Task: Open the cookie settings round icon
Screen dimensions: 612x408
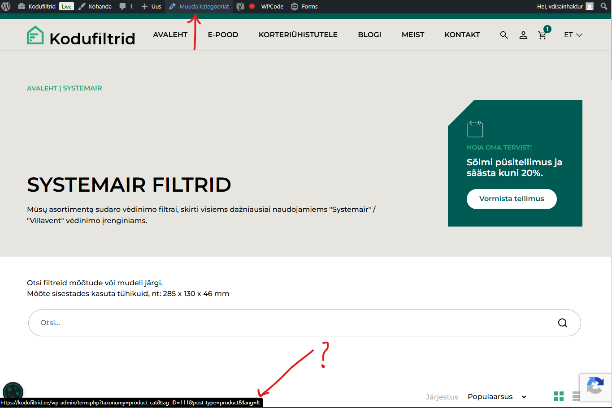Action: (13, 391)
